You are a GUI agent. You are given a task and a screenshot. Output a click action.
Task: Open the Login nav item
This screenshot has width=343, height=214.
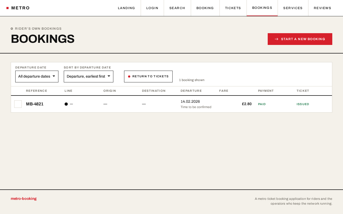click(152, 8)
